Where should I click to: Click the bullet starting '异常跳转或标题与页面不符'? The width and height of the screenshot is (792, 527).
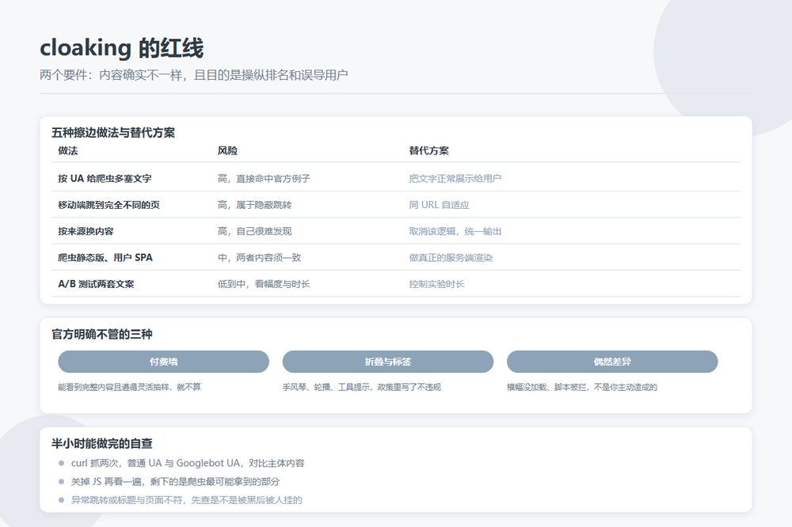(x=186, y=500)
